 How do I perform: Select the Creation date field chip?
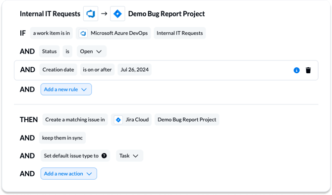click(58, 70)
